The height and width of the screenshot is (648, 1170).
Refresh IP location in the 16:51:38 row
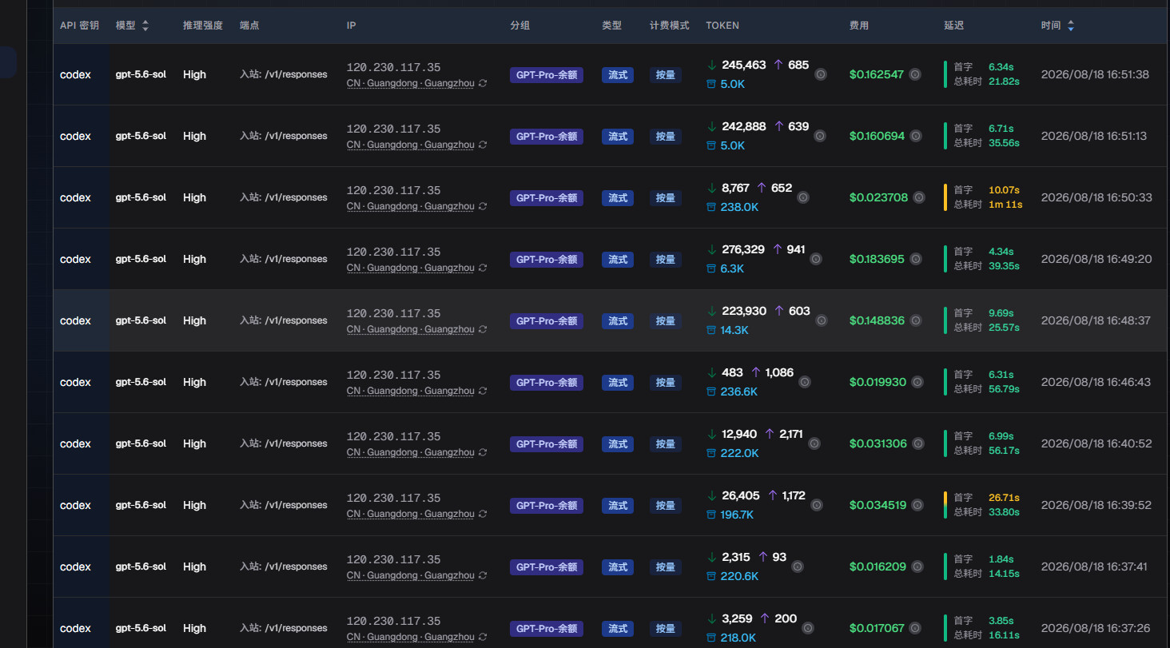click(x=483, y=83)
